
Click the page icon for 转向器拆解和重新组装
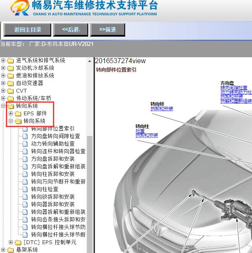pyautogui.click(x=25, y=212)
